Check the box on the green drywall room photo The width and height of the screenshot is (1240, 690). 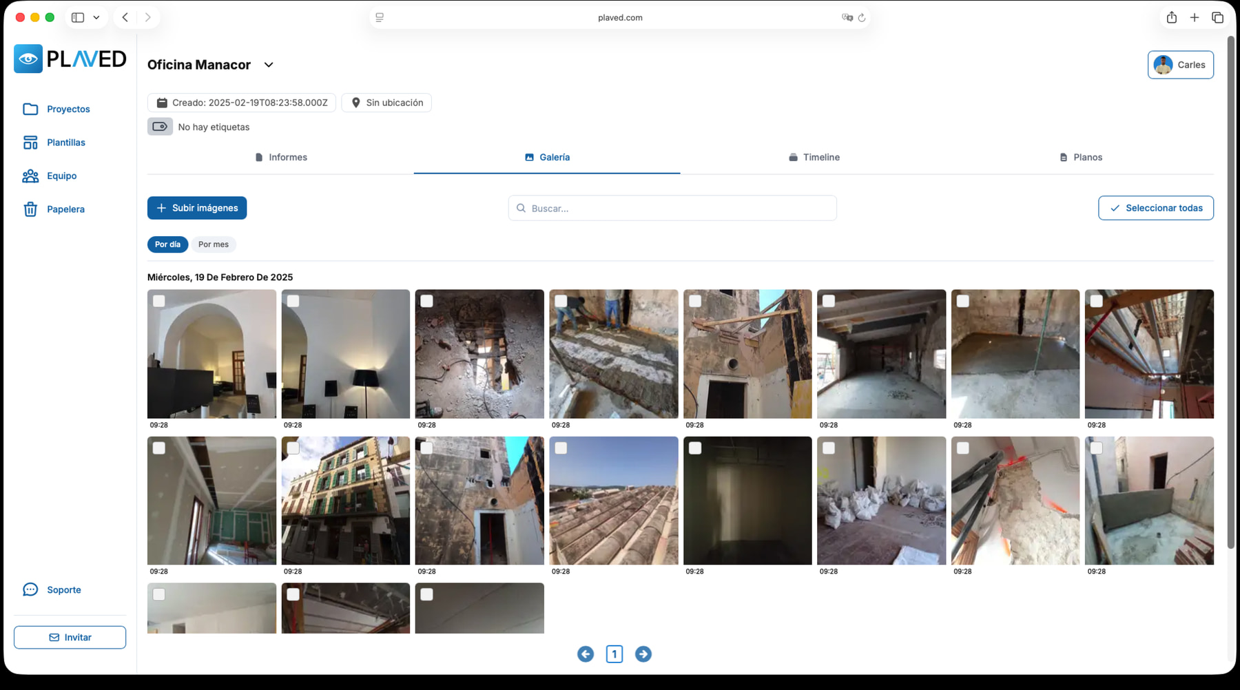pos(159,448)
